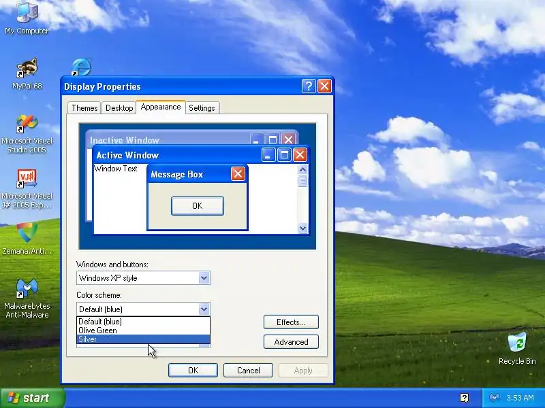Switch to the Themes tab
Image resolution: width=545 pixels, height=408 pixels.
[84, 108]
